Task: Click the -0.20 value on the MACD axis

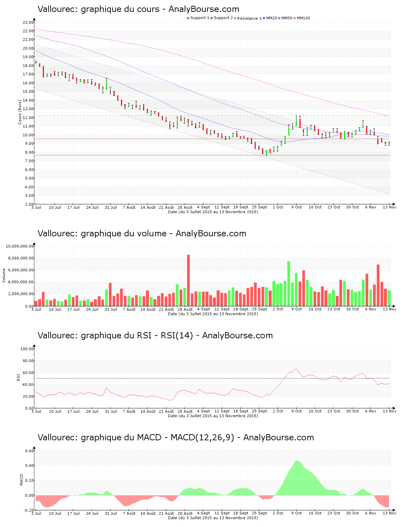Action: pos(29,510)
